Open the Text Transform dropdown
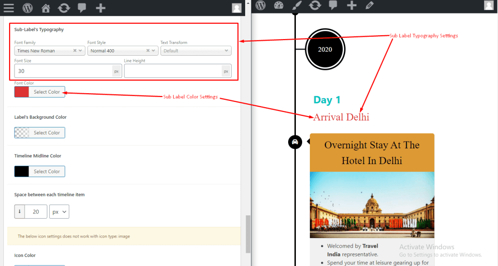The height and width of the screenshot is (266, 498). point(196,51)
